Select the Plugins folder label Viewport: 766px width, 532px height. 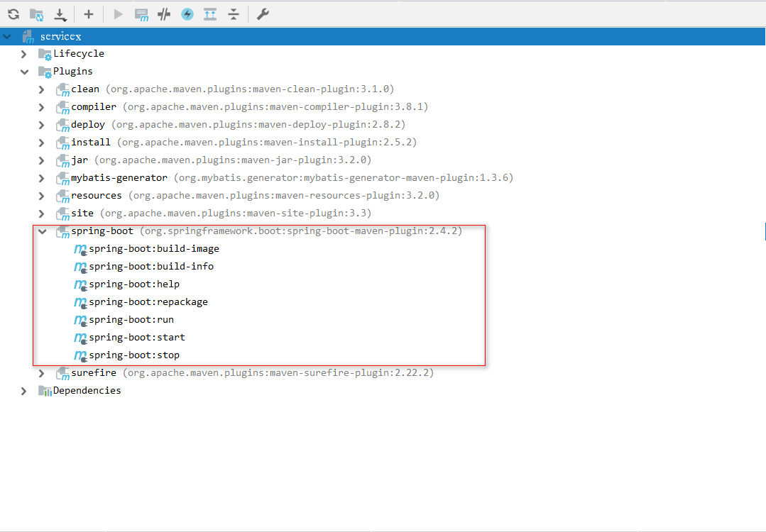click(73, 71)
